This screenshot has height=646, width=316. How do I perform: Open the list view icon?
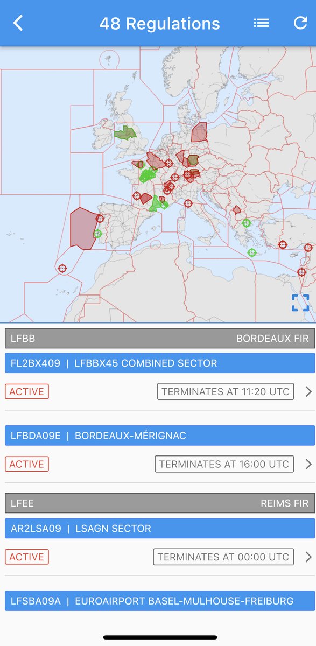coord(262,23)
